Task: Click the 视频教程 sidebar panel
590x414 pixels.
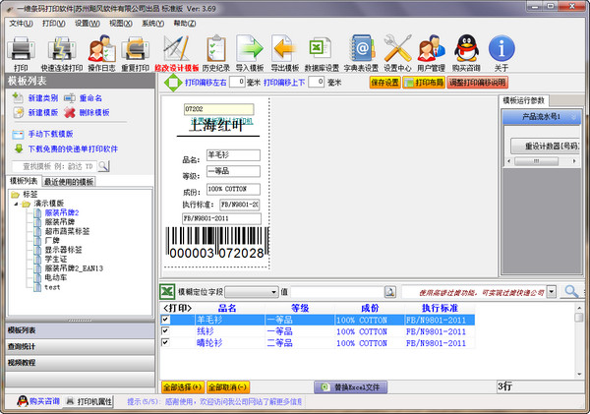Action: click(x=80, y=363)
